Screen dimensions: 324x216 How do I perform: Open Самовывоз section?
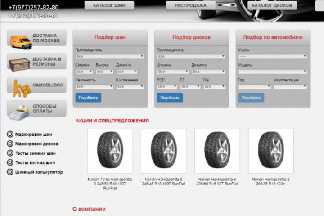click(x=36, y=85)
